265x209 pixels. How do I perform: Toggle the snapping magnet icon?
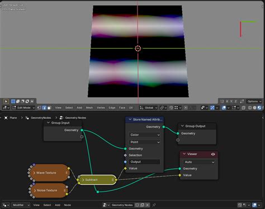pyautogui.click(x=171, y=108)
